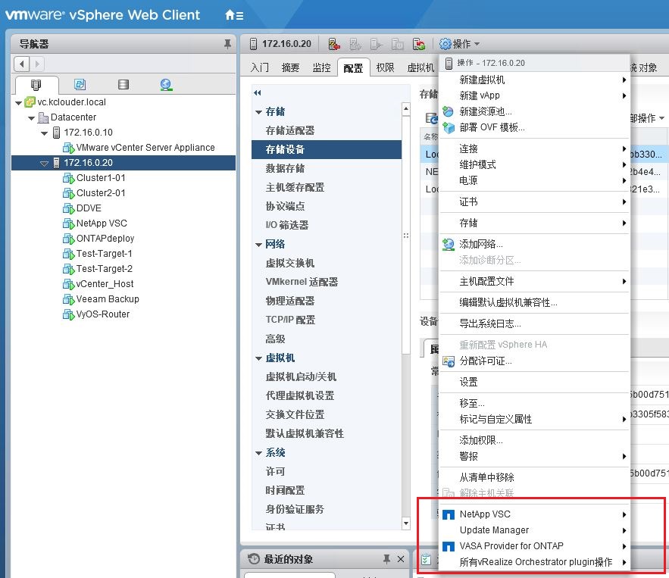Image resolution: width=669 pixels, height=578 pixels.
Task: Open the 入门 tab
Action: coord(259,67)
